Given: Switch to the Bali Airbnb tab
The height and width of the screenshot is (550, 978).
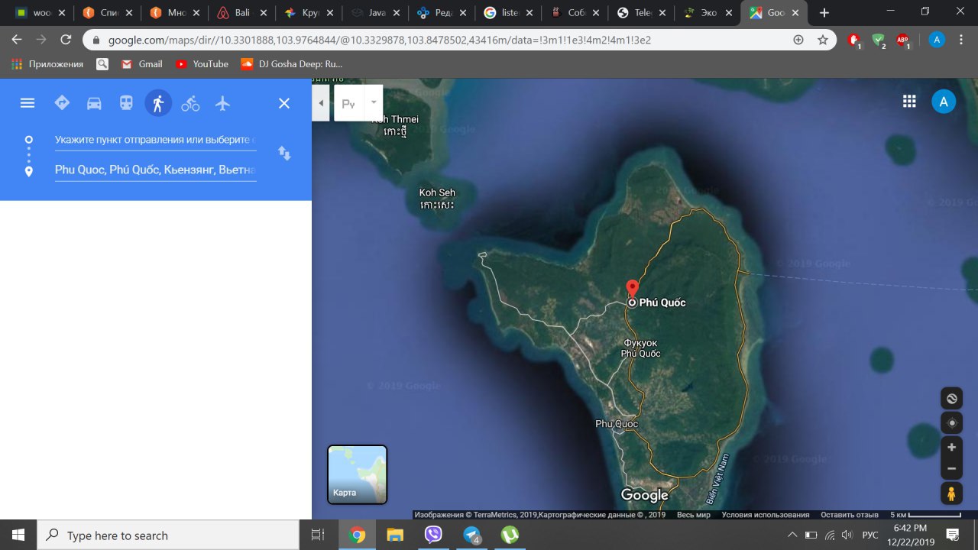Looking at the screenshot, I should coord(242,13).
